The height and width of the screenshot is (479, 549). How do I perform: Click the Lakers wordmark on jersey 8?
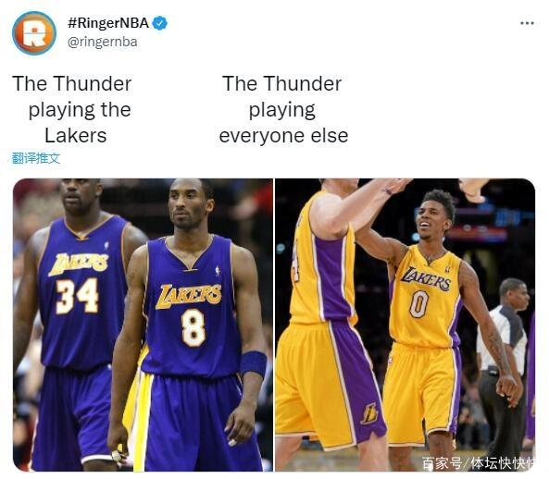click(188, 296)
